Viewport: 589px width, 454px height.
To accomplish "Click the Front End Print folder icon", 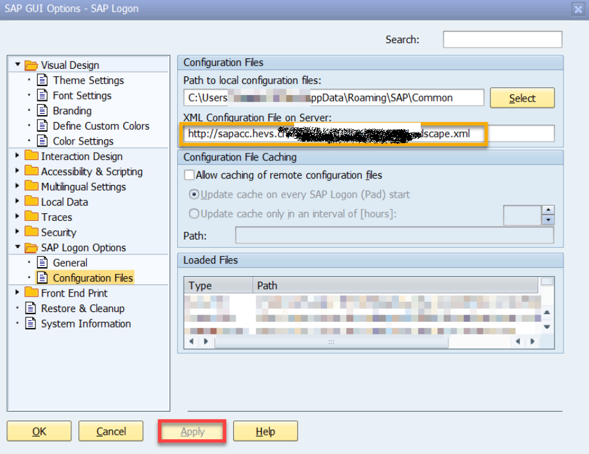I will tap(31, 293).
